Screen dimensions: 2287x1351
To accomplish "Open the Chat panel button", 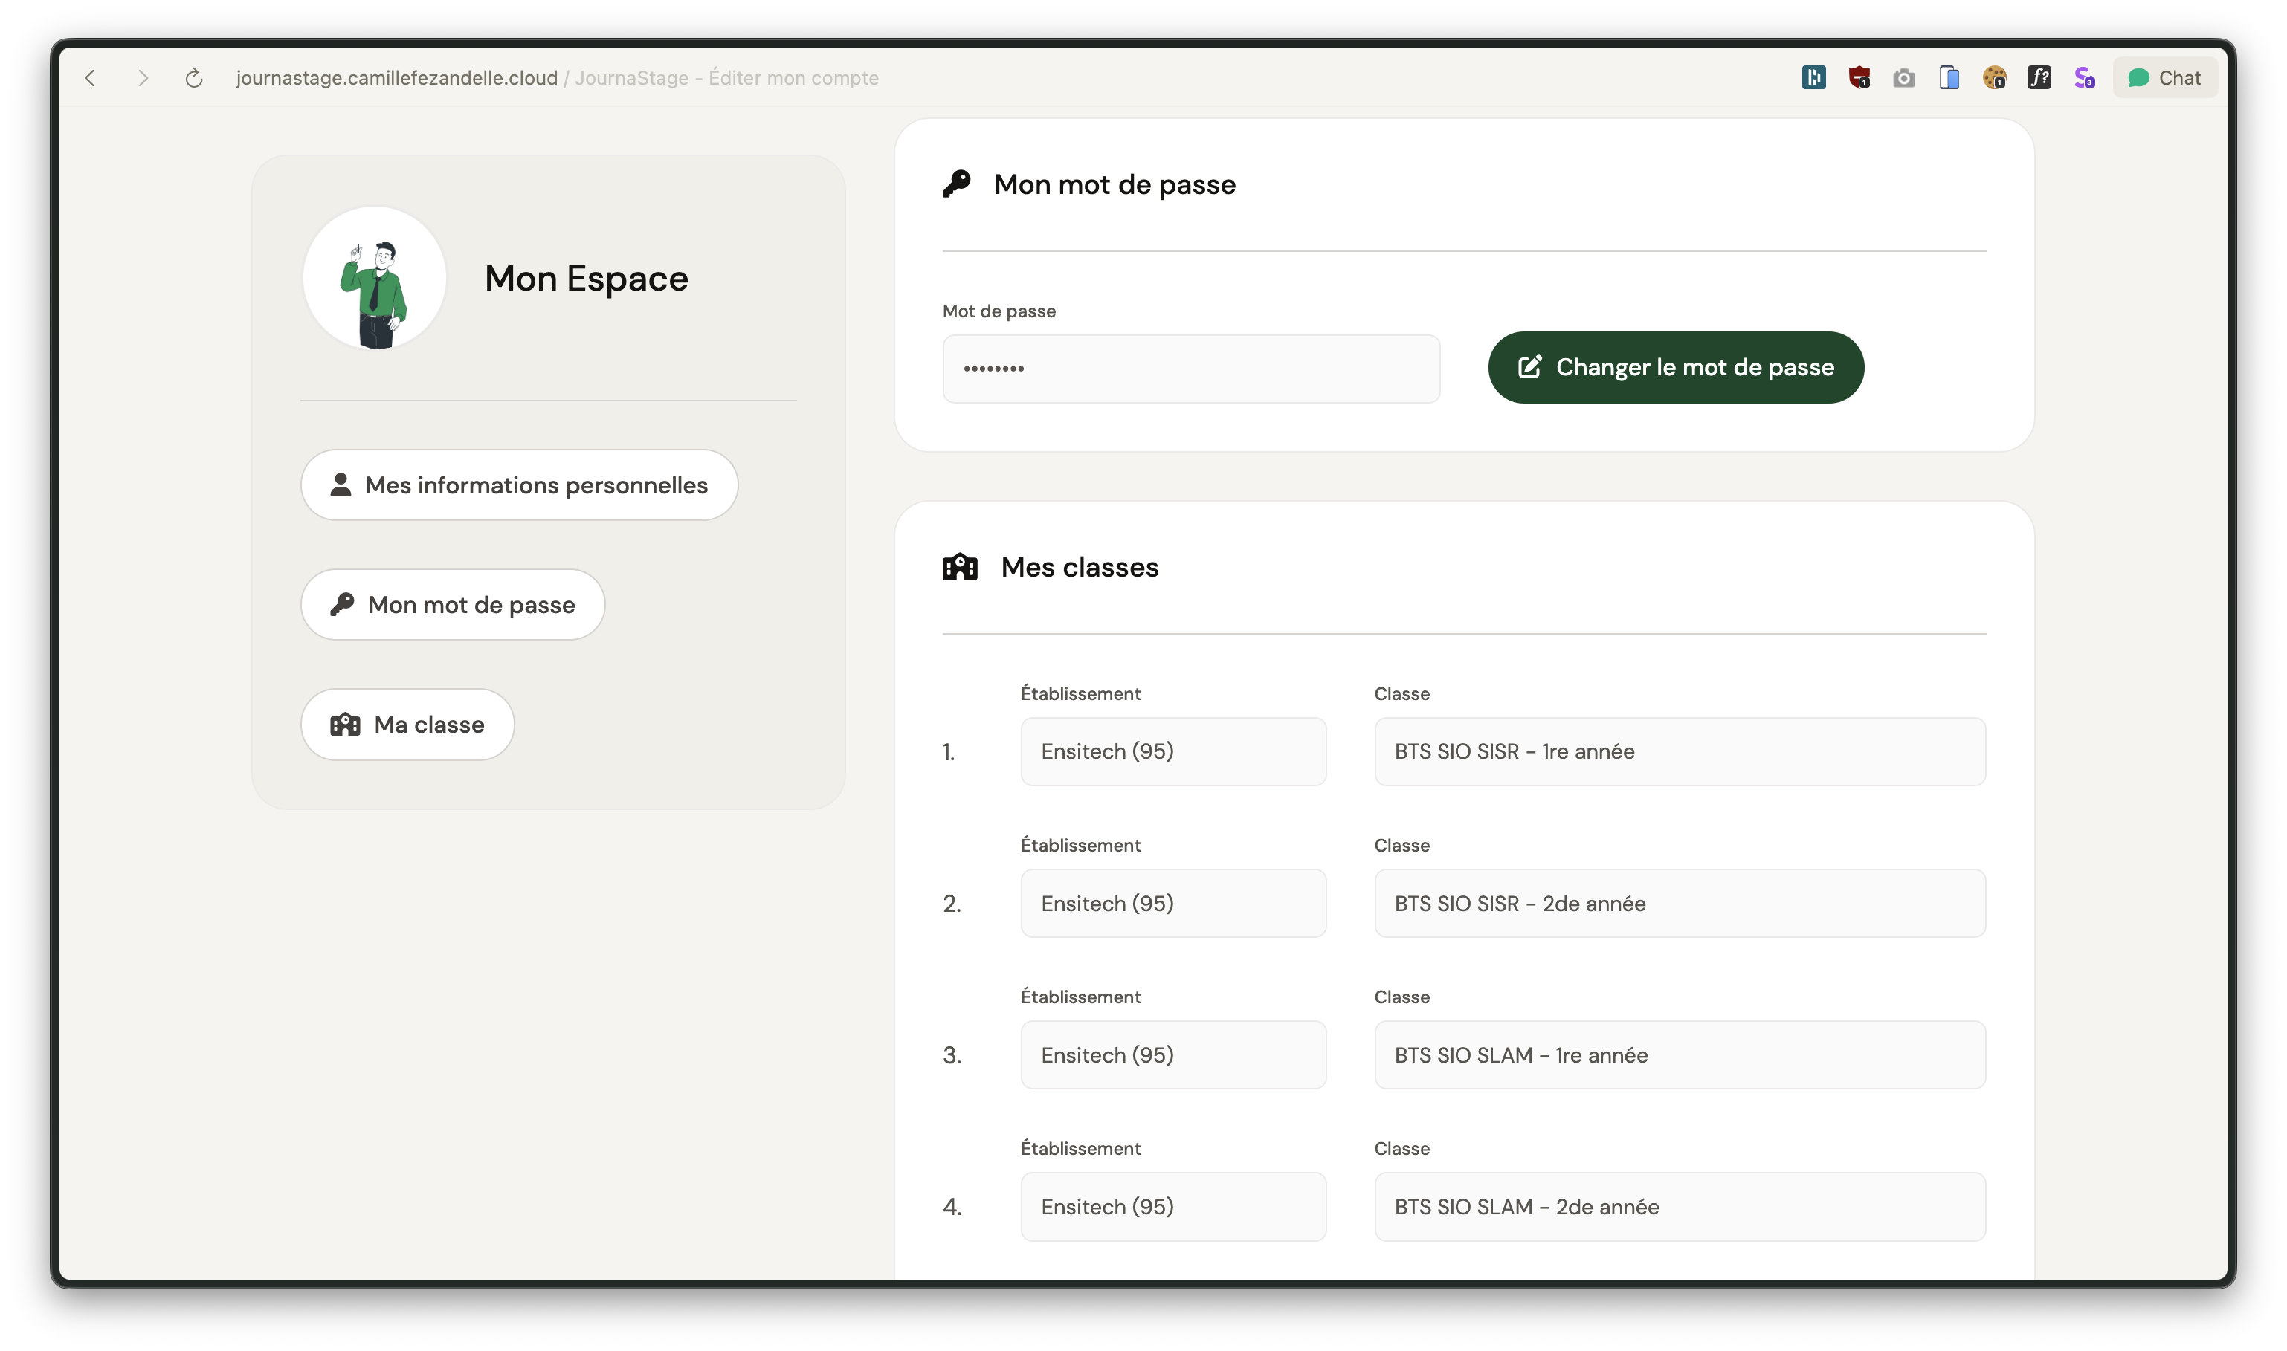I will tap(2164, 78).
